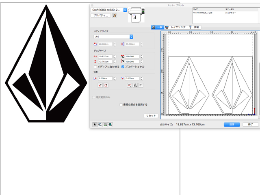Adjust the horizontal position 0.000cm stepper

[115, 78]
